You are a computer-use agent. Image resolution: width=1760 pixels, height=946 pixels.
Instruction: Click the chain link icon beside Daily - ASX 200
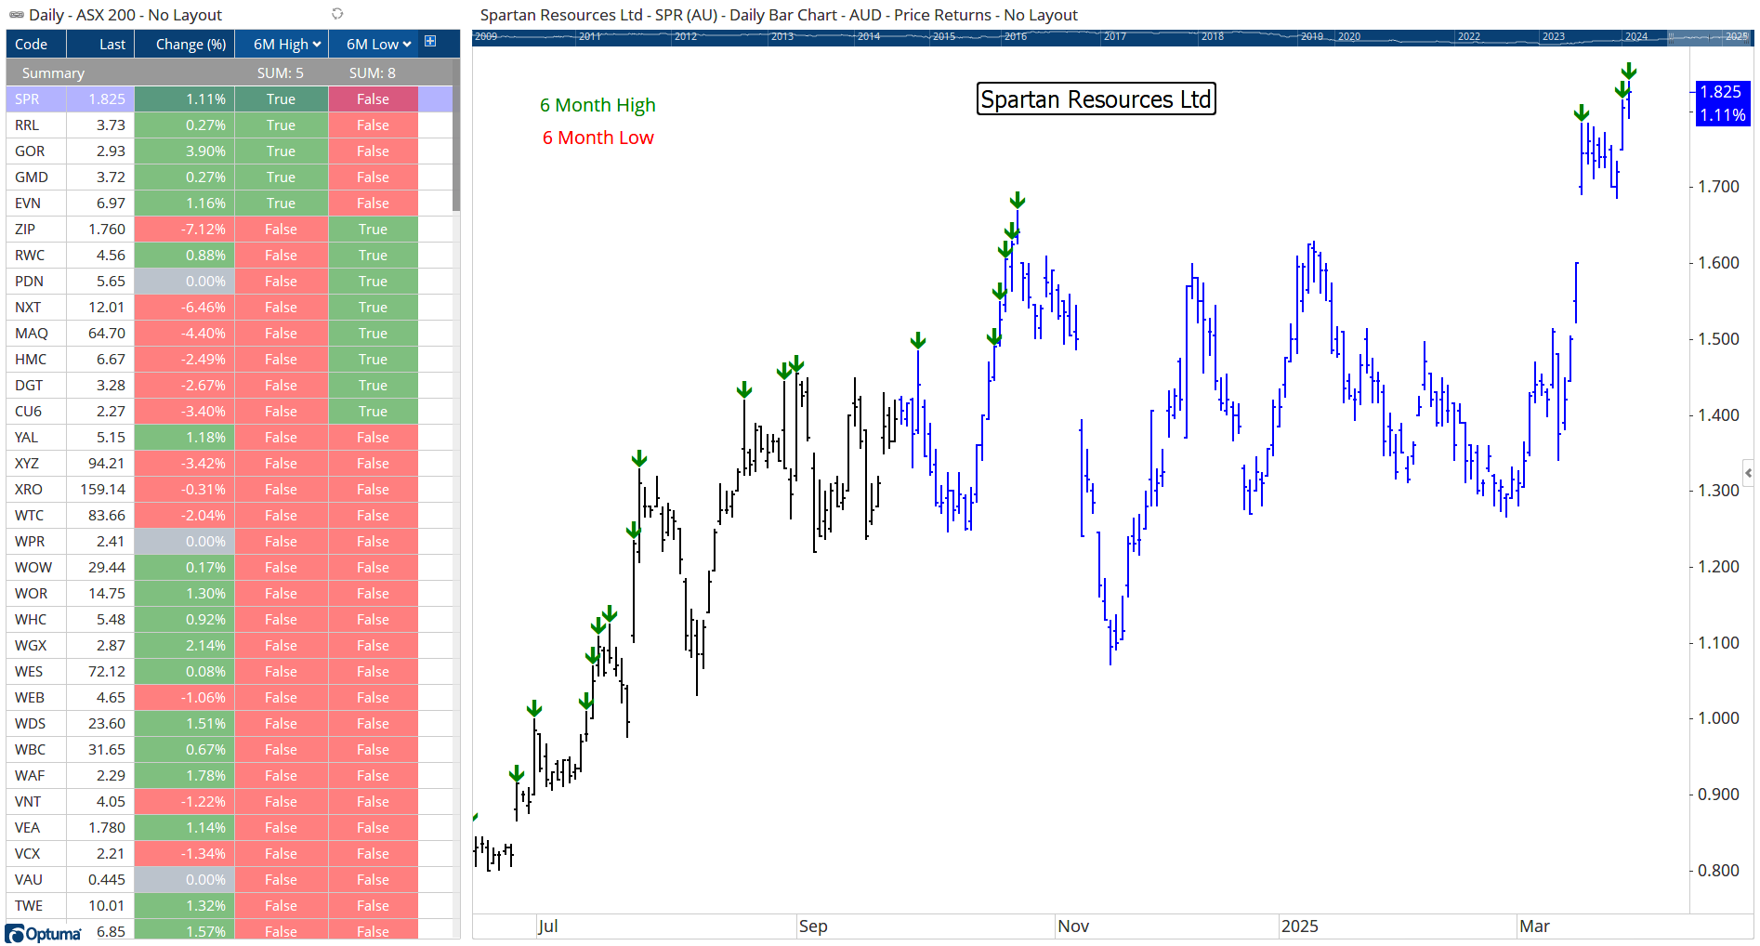(16, 15)
